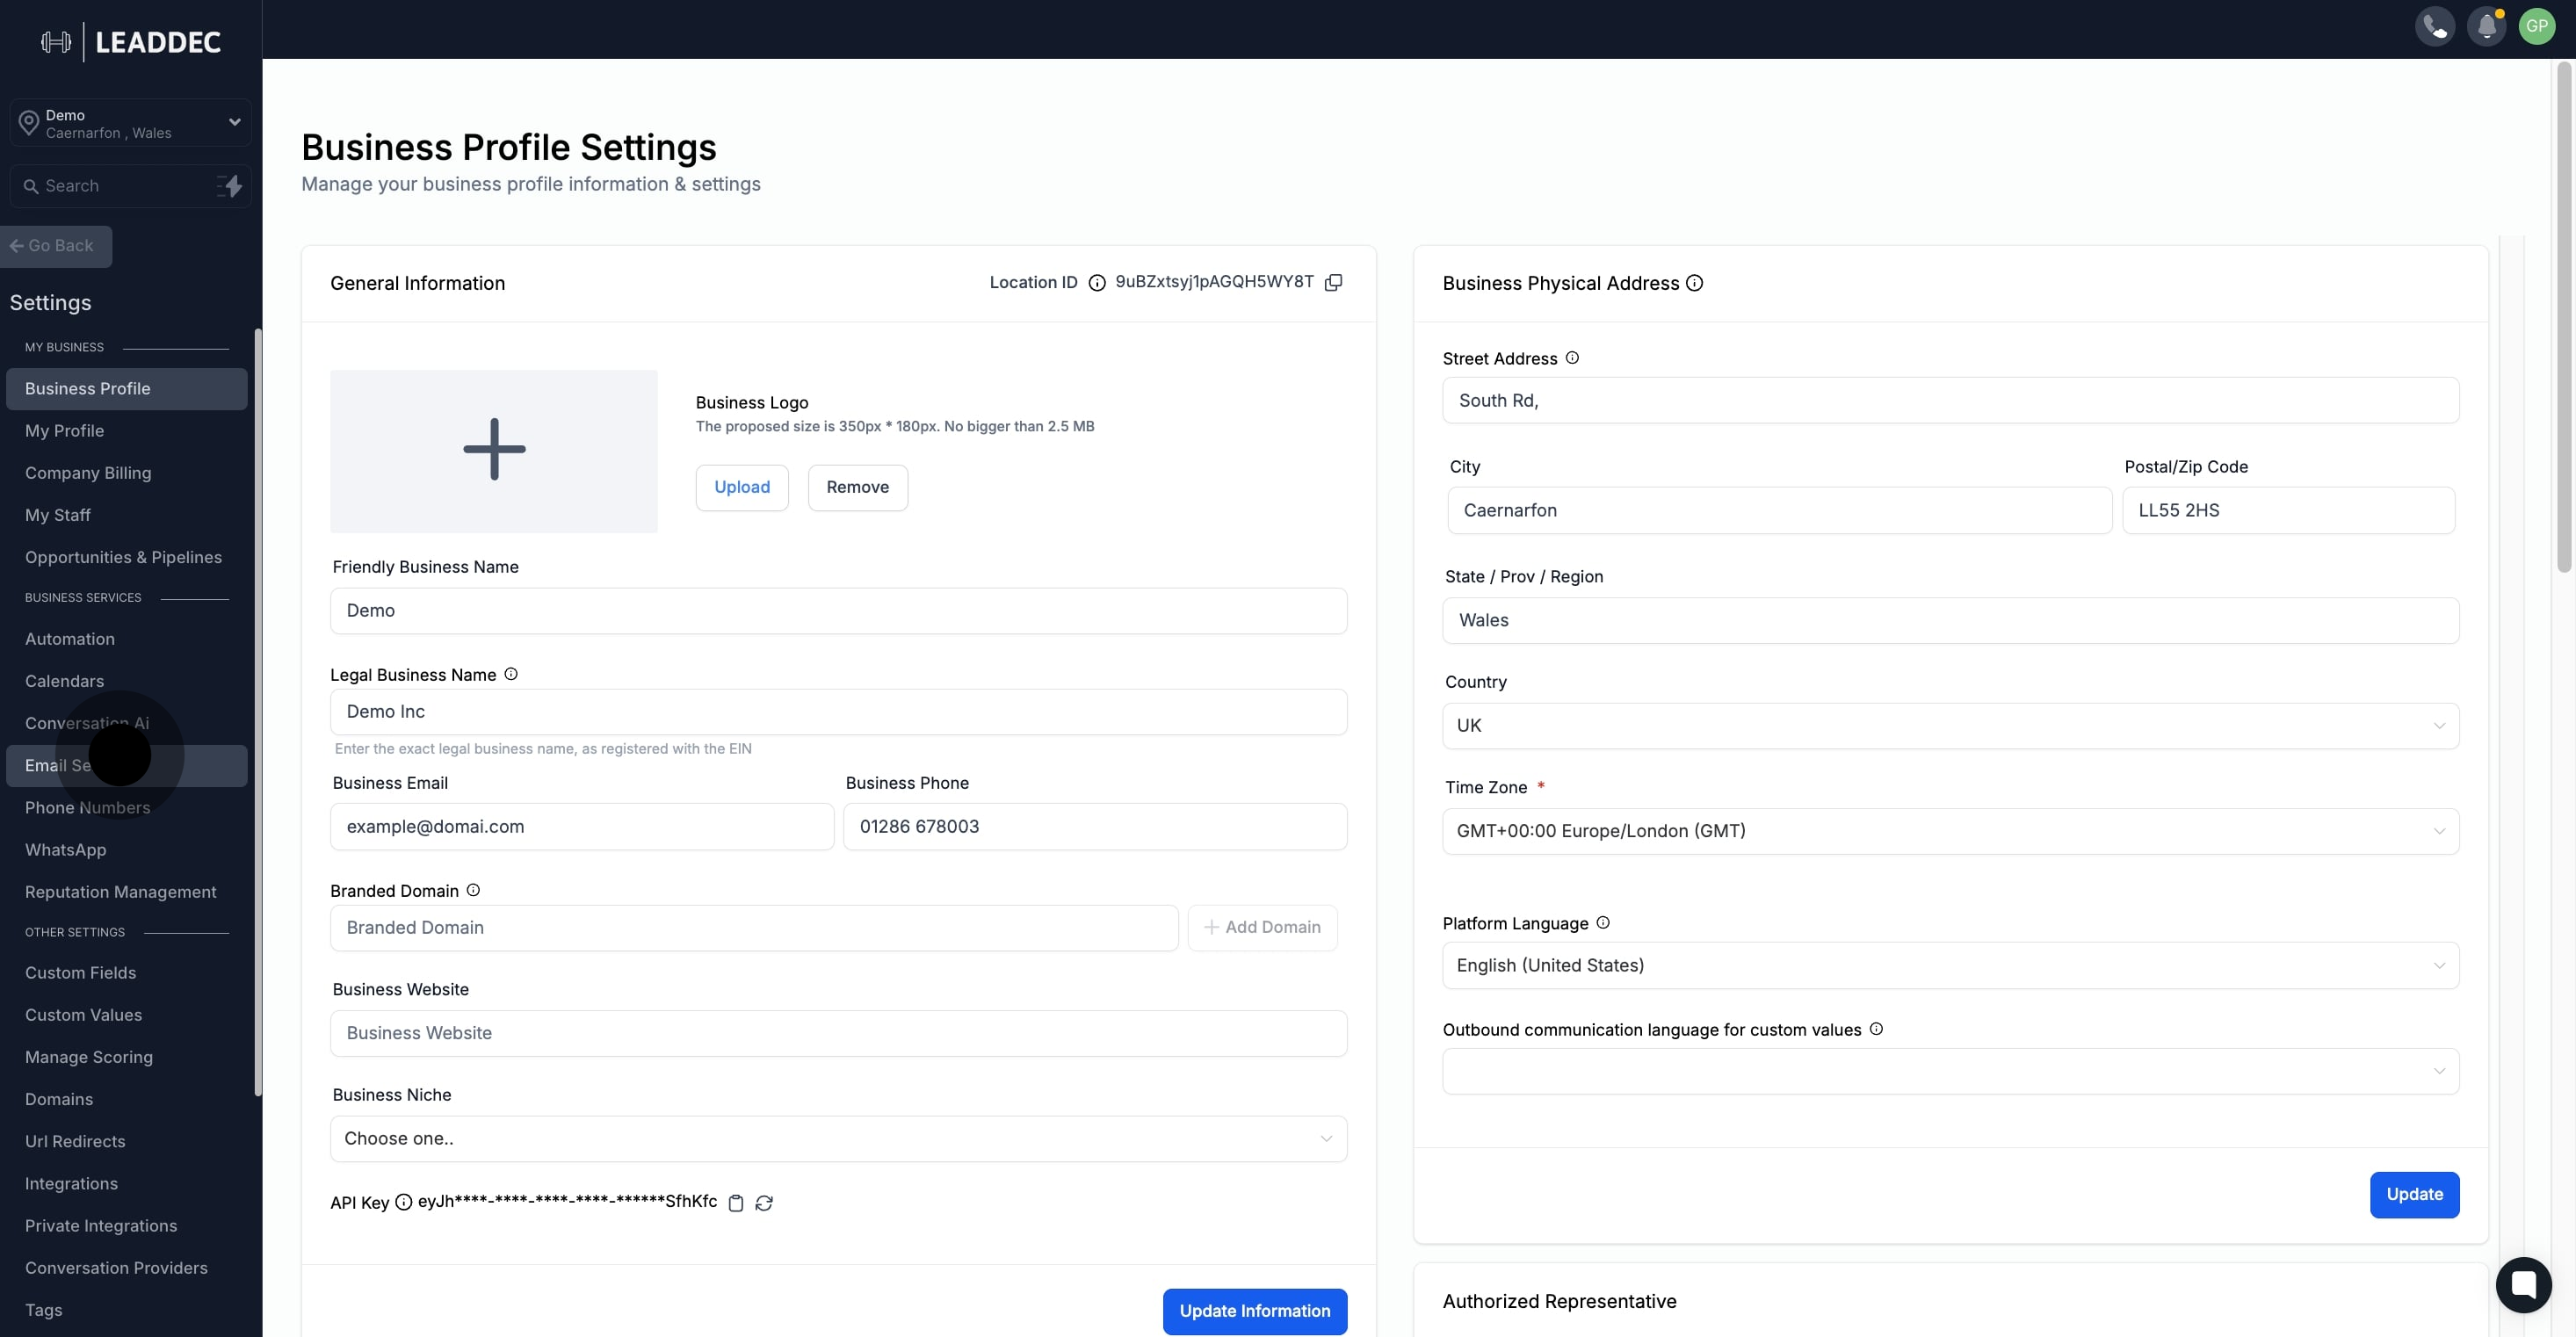Viewport: 2576px width, 1337px height.
Task: Click the City field
Action: pyautogui.click(x=1779, y=510)
